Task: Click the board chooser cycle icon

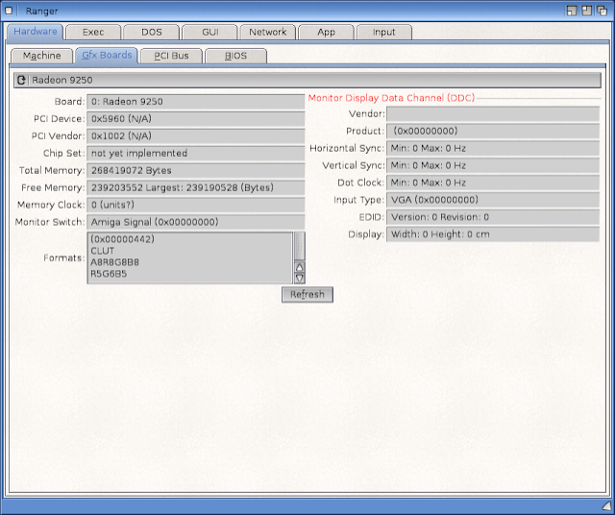Action: (21, 80)
